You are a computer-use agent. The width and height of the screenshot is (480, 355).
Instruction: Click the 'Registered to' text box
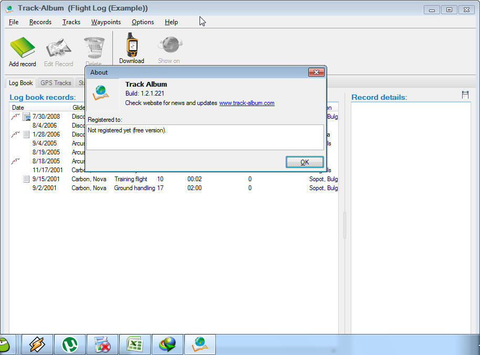[x=205, y=137]
